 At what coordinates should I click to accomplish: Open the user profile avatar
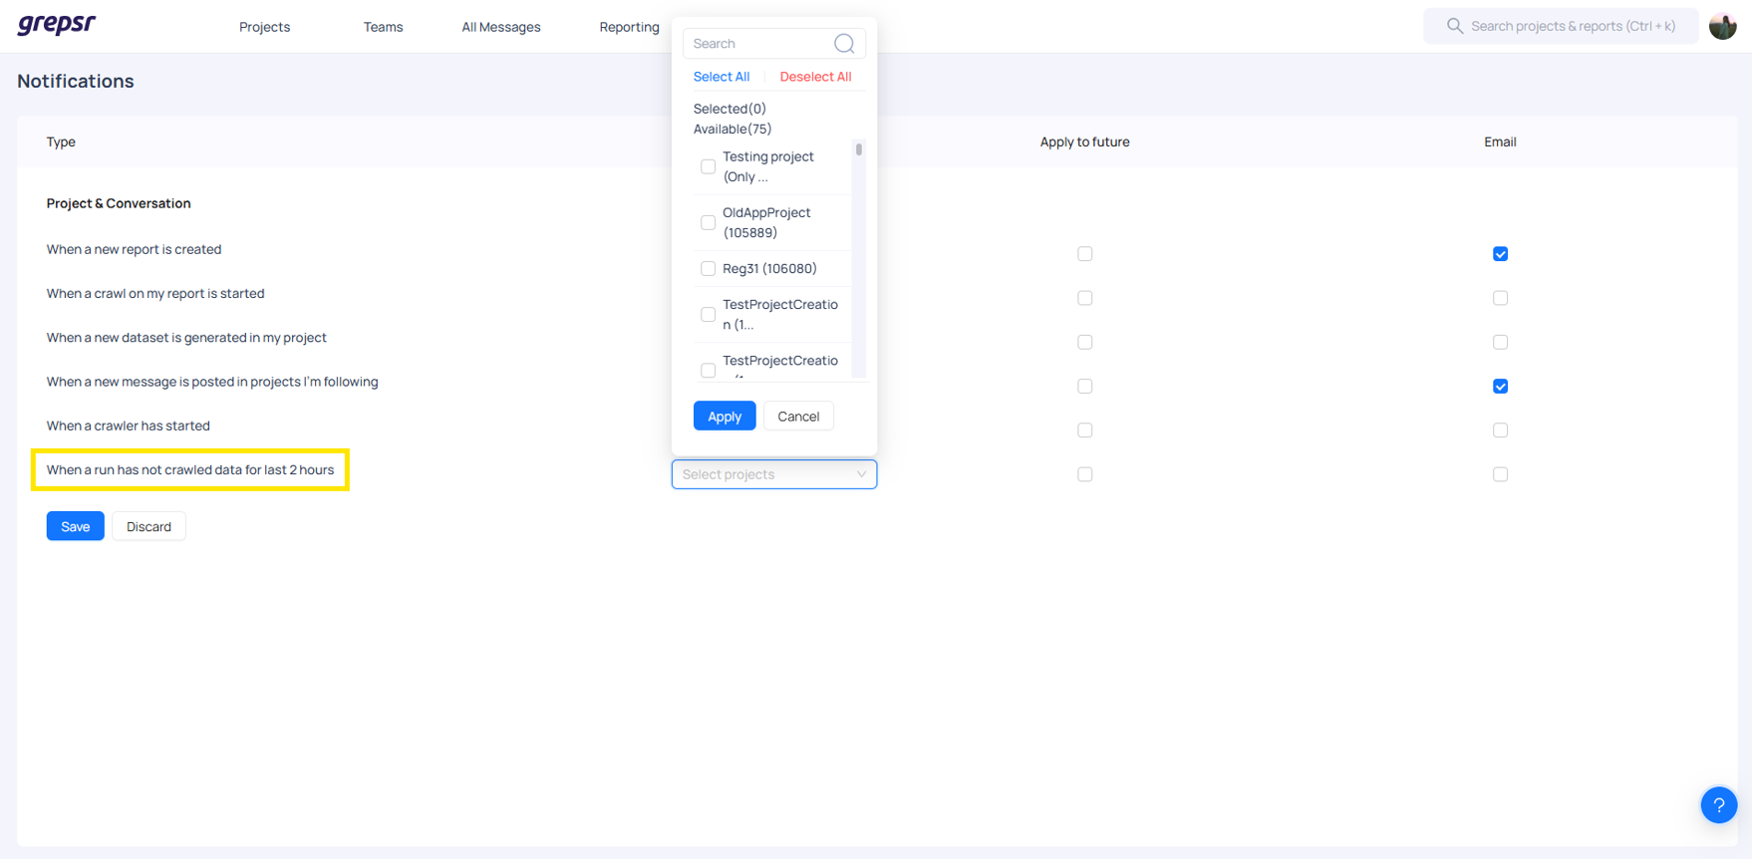click(x=1722, y=26)
